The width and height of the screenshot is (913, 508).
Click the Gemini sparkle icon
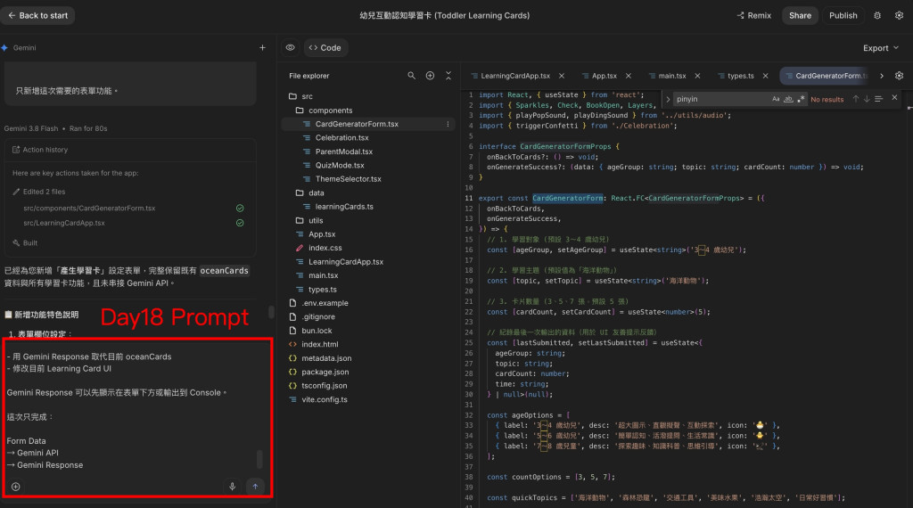coord(4,48)
